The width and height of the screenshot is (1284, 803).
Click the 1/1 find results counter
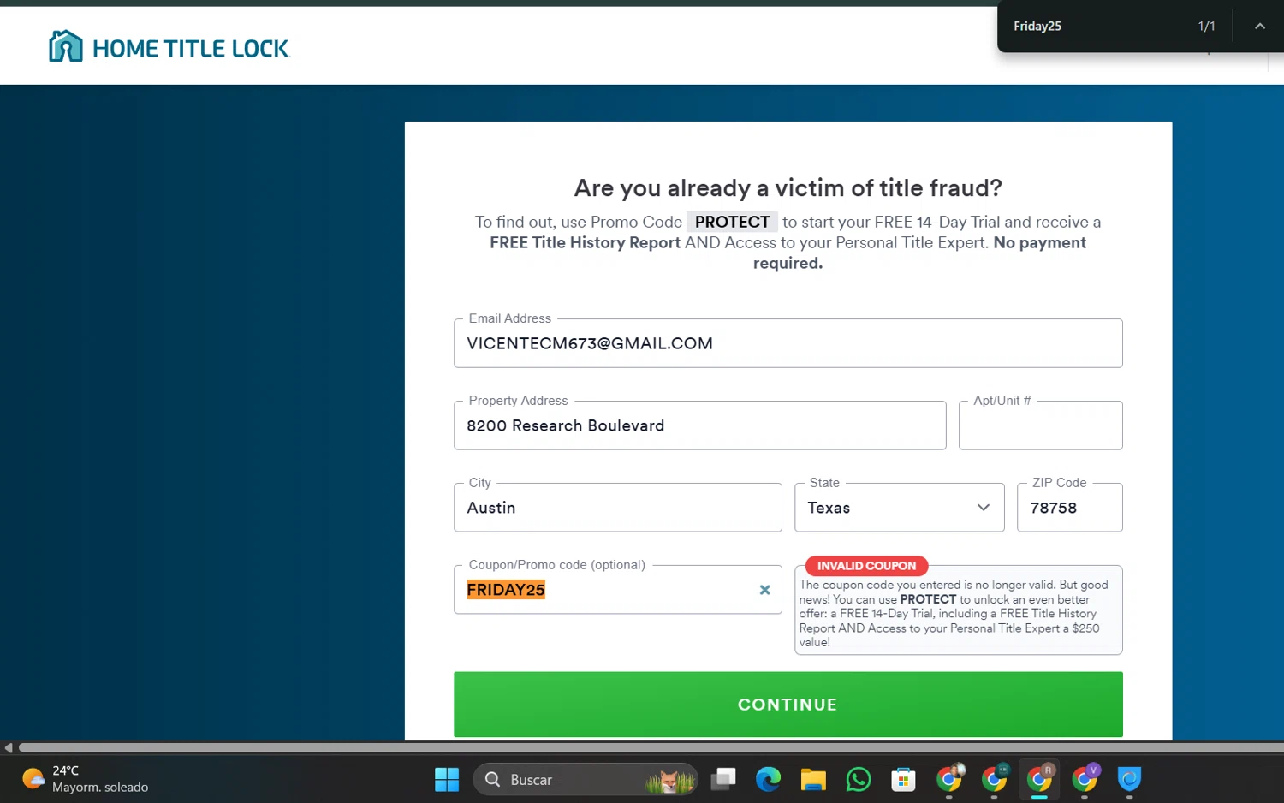click(x=1206, y=27)
